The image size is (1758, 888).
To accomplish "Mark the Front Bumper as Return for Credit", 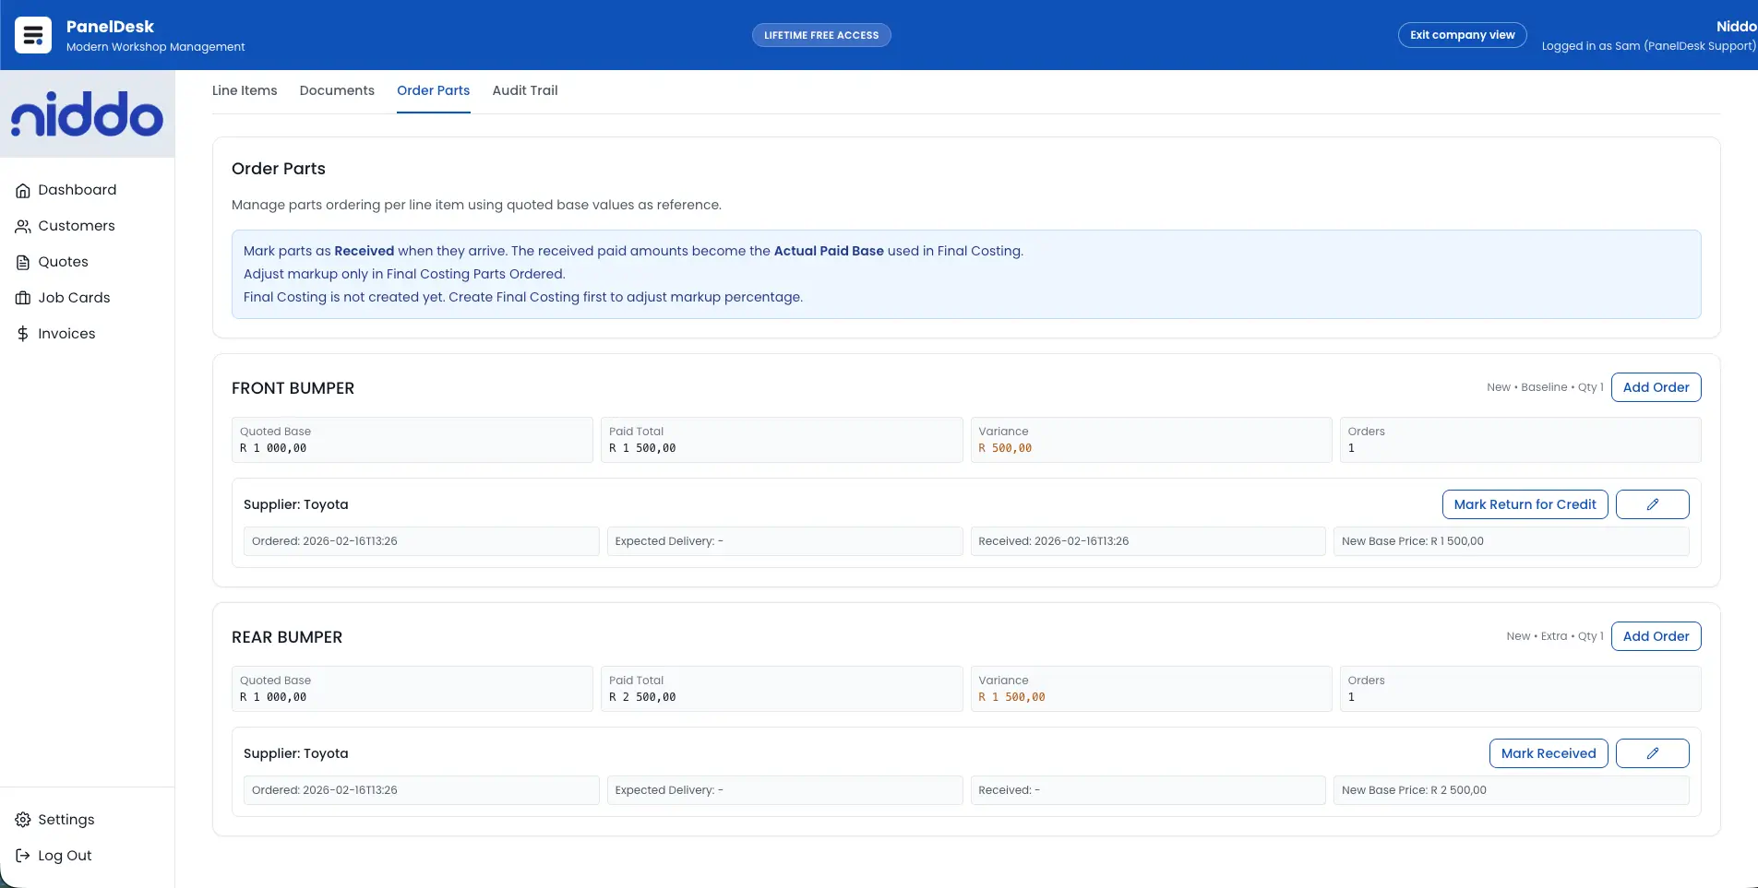I will 1525,503.
